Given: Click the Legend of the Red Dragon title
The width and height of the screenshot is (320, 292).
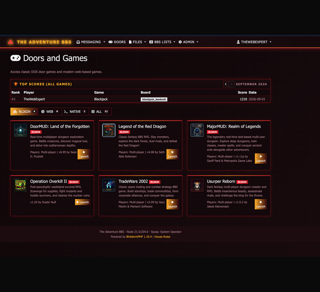Looking at the screenshot, I should [x=142, y=126].
